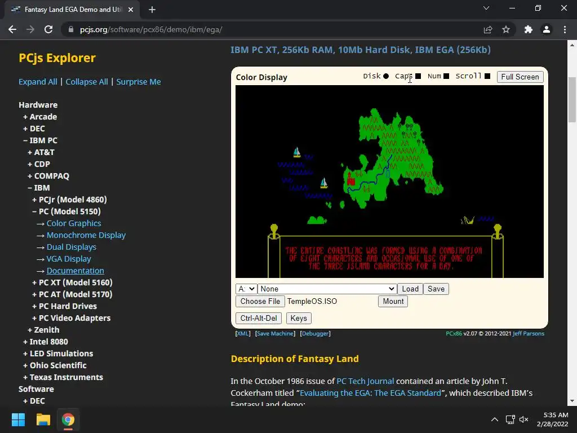Open the VGA Display link

click(x=69, y=259)
